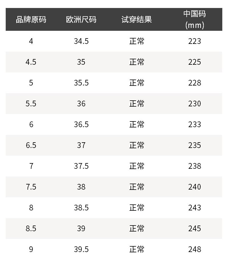Click brand size 8 cell
Viewport: 228px width, 268px height.
pos(31,208)
